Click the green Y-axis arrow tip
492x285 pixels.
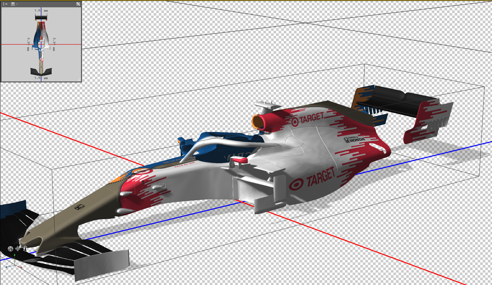click(15, 255)
